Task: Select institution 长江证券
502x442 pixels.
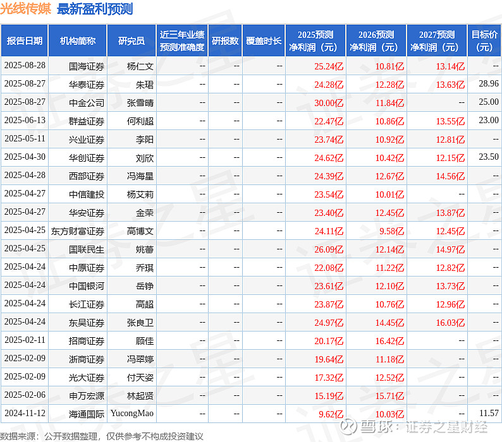Action: coord(87,304)
